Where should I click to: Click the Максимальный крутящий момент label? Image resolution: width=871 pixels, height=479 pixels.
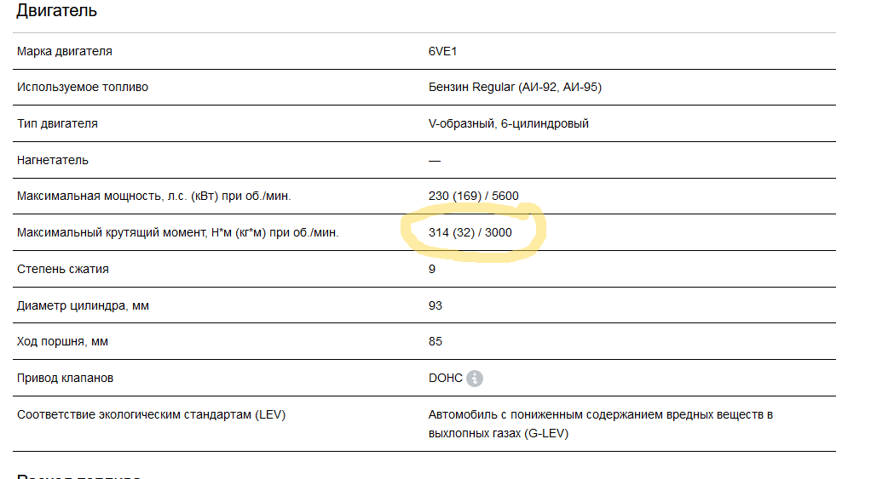click(178, 233)
